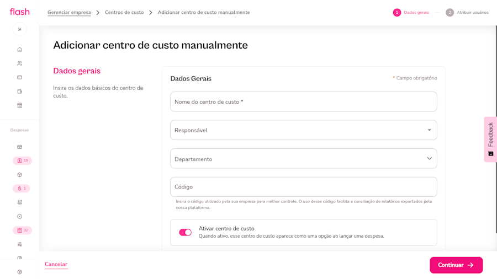Open the cube/box icon in sidebar

click(20, 175)
